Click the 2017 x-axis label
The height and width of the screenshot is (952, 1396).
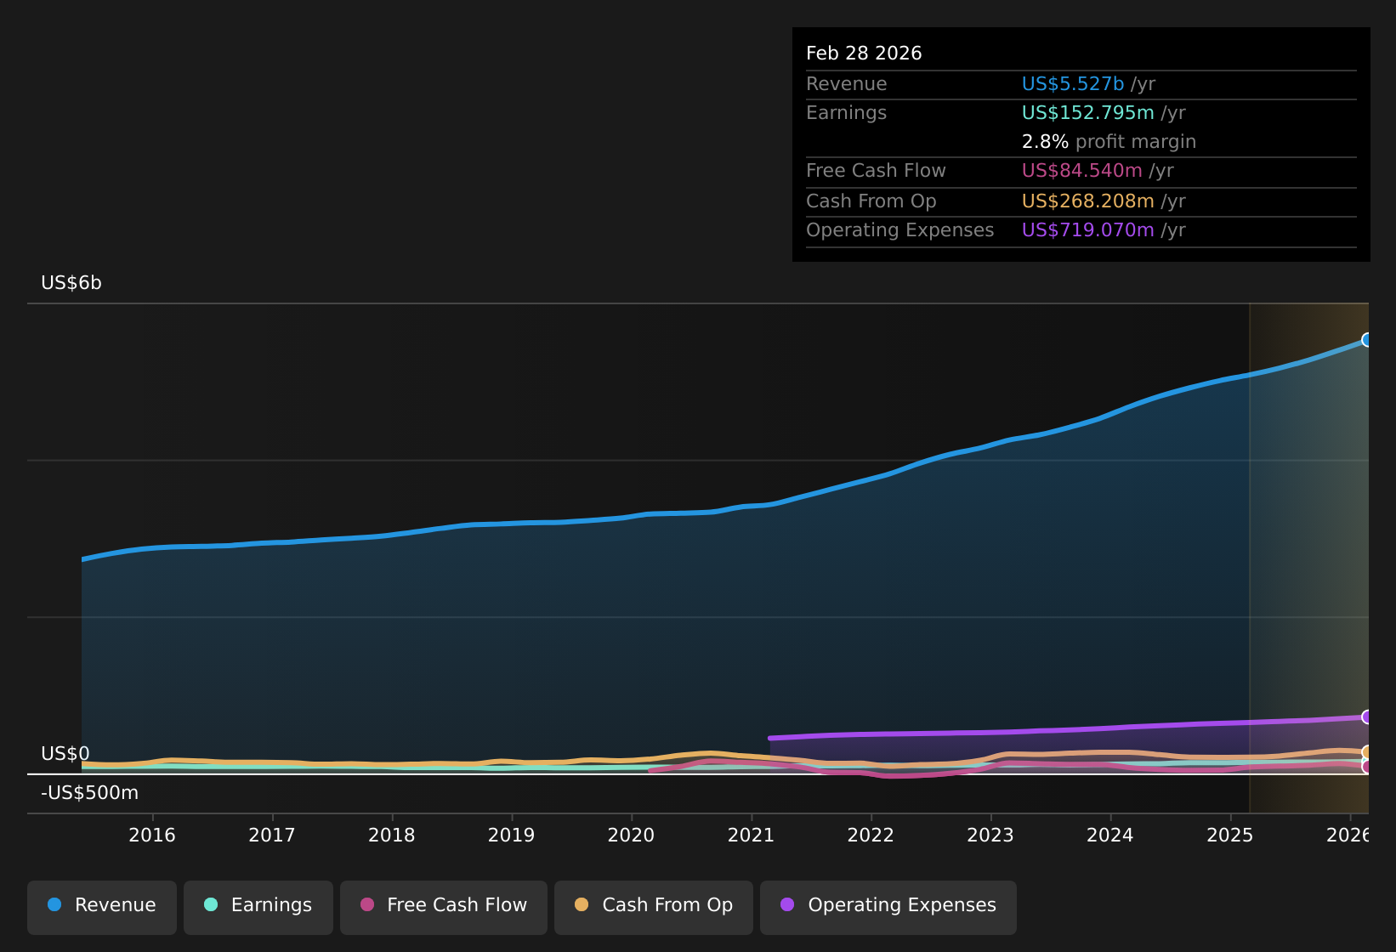[x=272, y=836]
